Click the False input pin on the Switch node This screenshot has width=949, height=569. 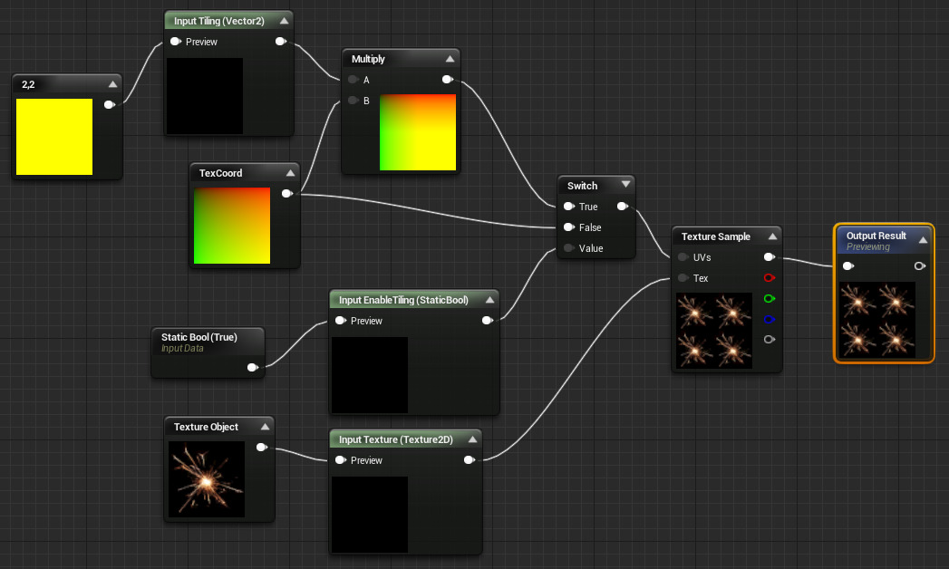[568, 227]
